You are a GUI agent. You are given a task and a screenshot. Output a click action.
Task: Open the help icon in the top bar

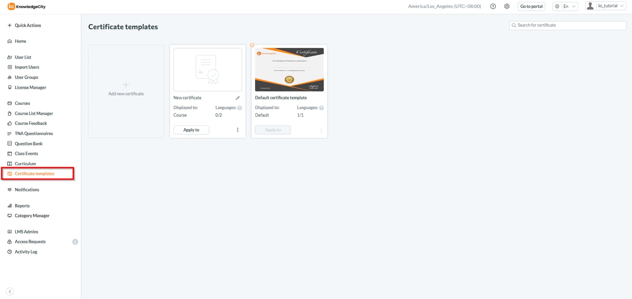click(493, 6)
